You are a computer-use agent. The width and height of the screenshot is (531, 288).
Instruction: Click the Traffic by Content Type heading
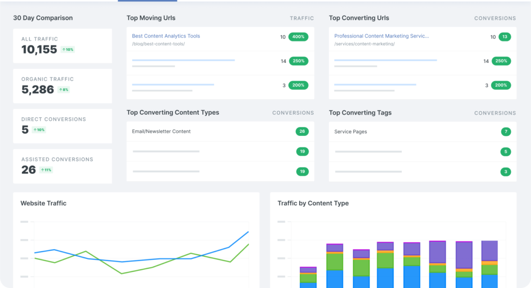[313, 203]
